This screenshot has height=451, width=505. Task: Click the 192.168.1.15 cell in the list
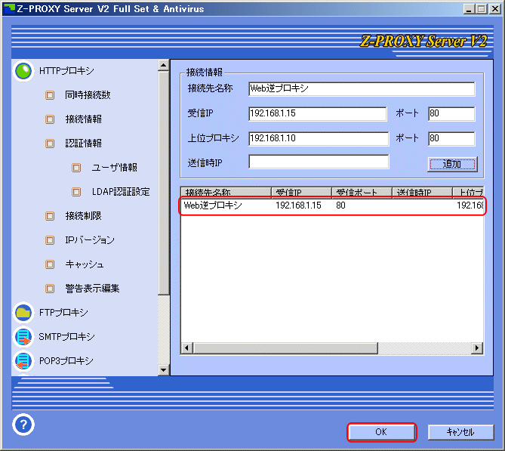[299, 205]
